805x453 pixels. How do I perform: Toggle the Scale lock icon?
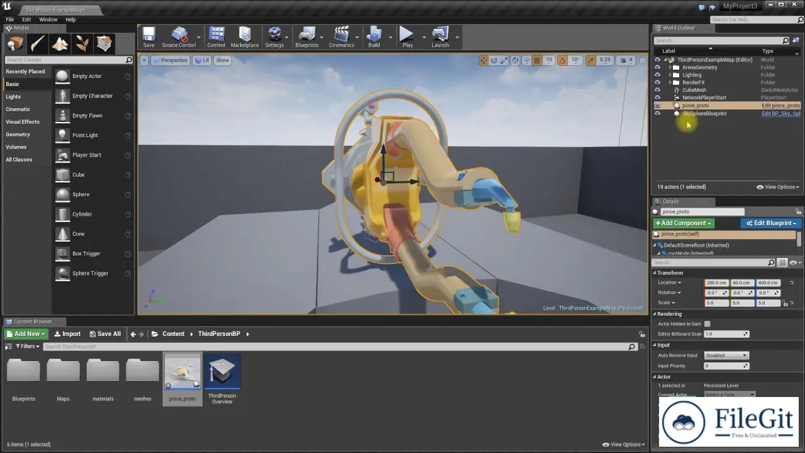pos(786,303)
